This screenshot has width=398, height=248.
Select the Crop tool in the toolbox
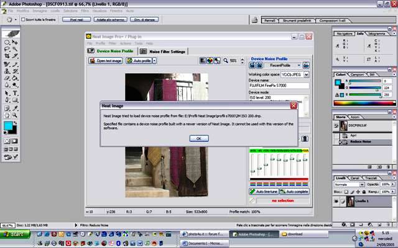7,56
